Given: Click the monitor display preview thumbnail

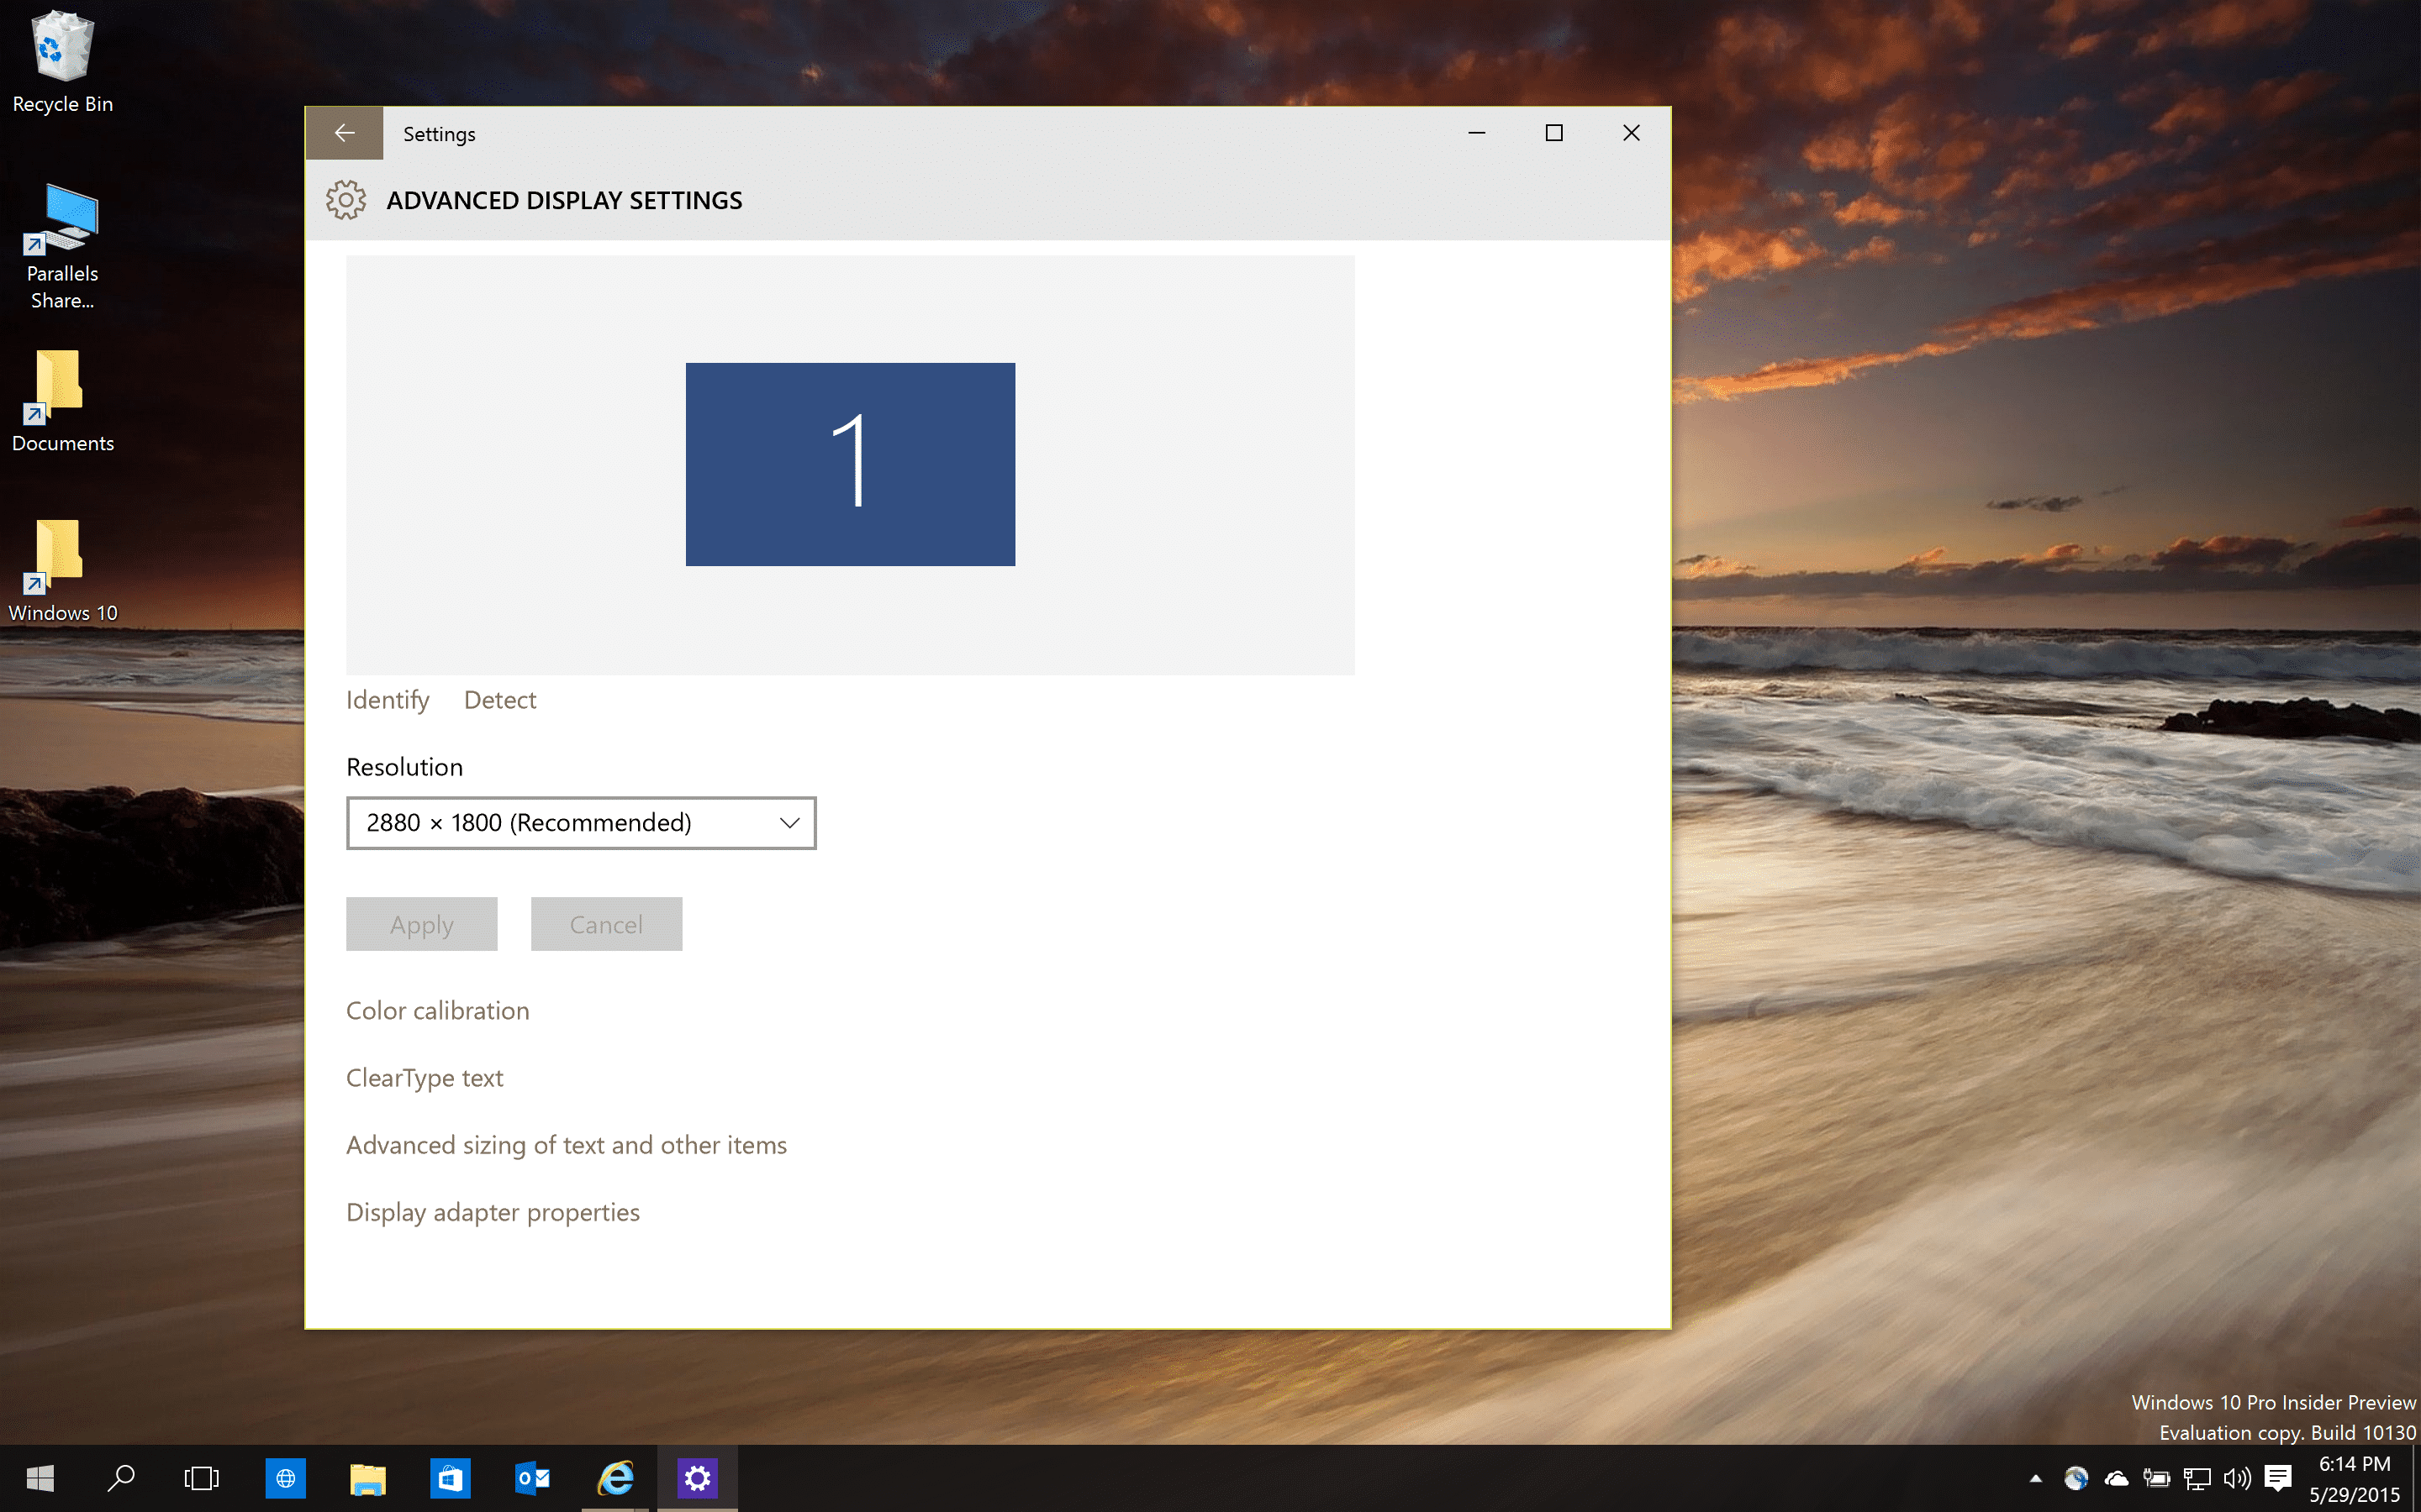Looking at the screenshot, I should pos(851,464).
